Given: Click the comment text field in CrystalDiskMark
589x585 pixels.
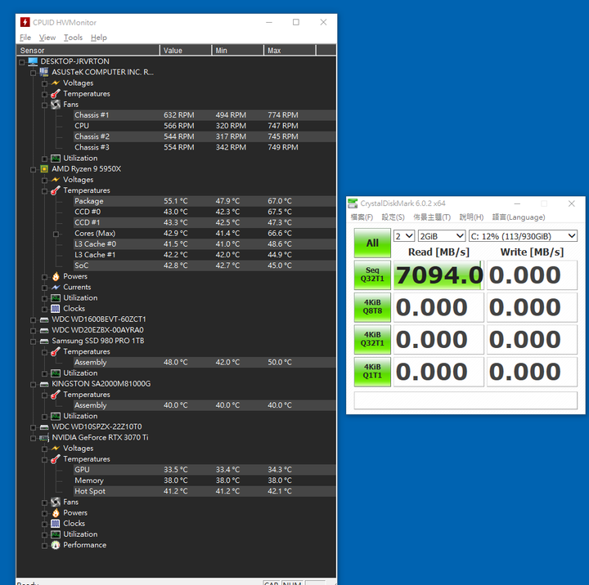Looking at the screenshot, I should [465, 400].
